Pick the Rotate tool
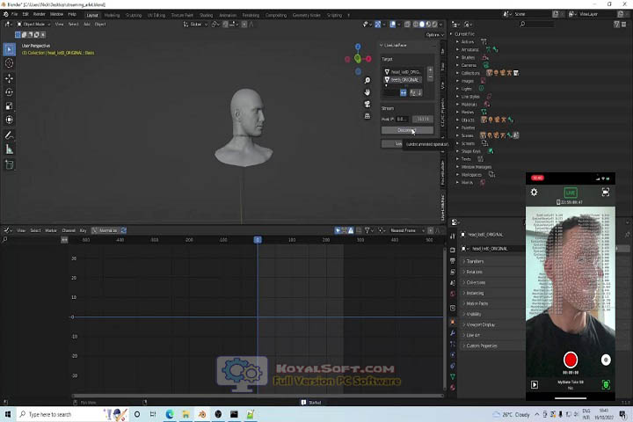 10,92
